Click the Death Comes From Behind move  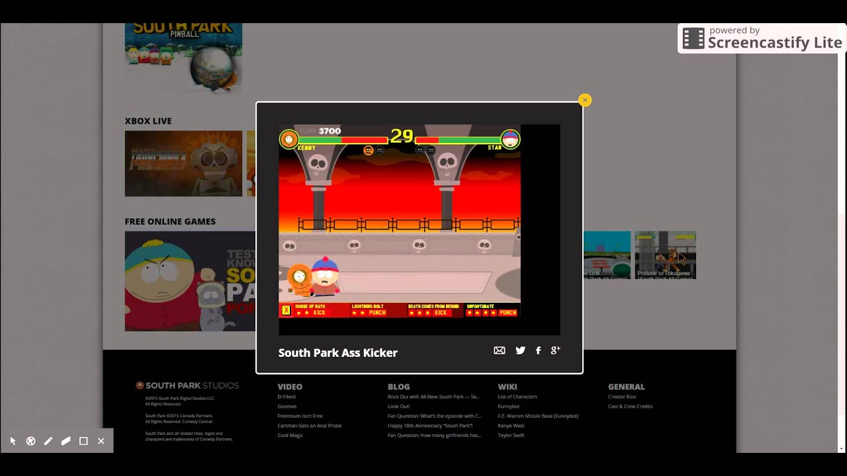tap(435, 310)
